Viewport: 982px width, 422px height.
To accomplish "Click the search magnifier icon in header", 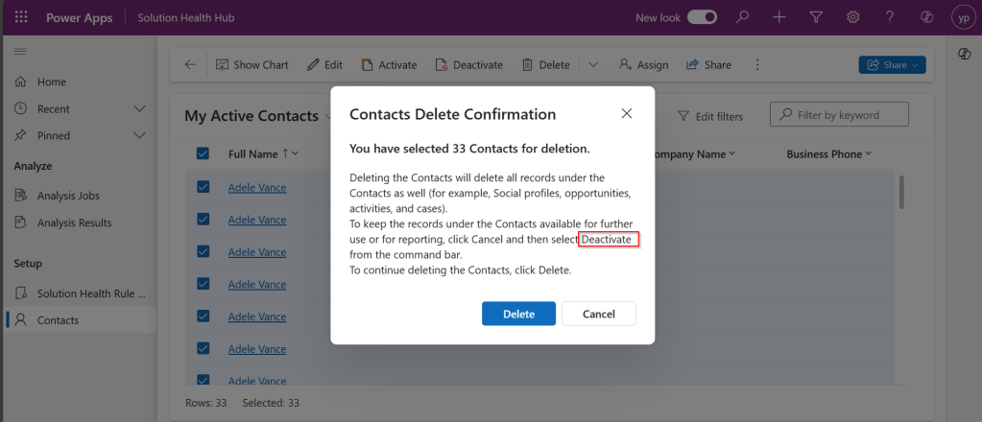I will click(742, 17).
